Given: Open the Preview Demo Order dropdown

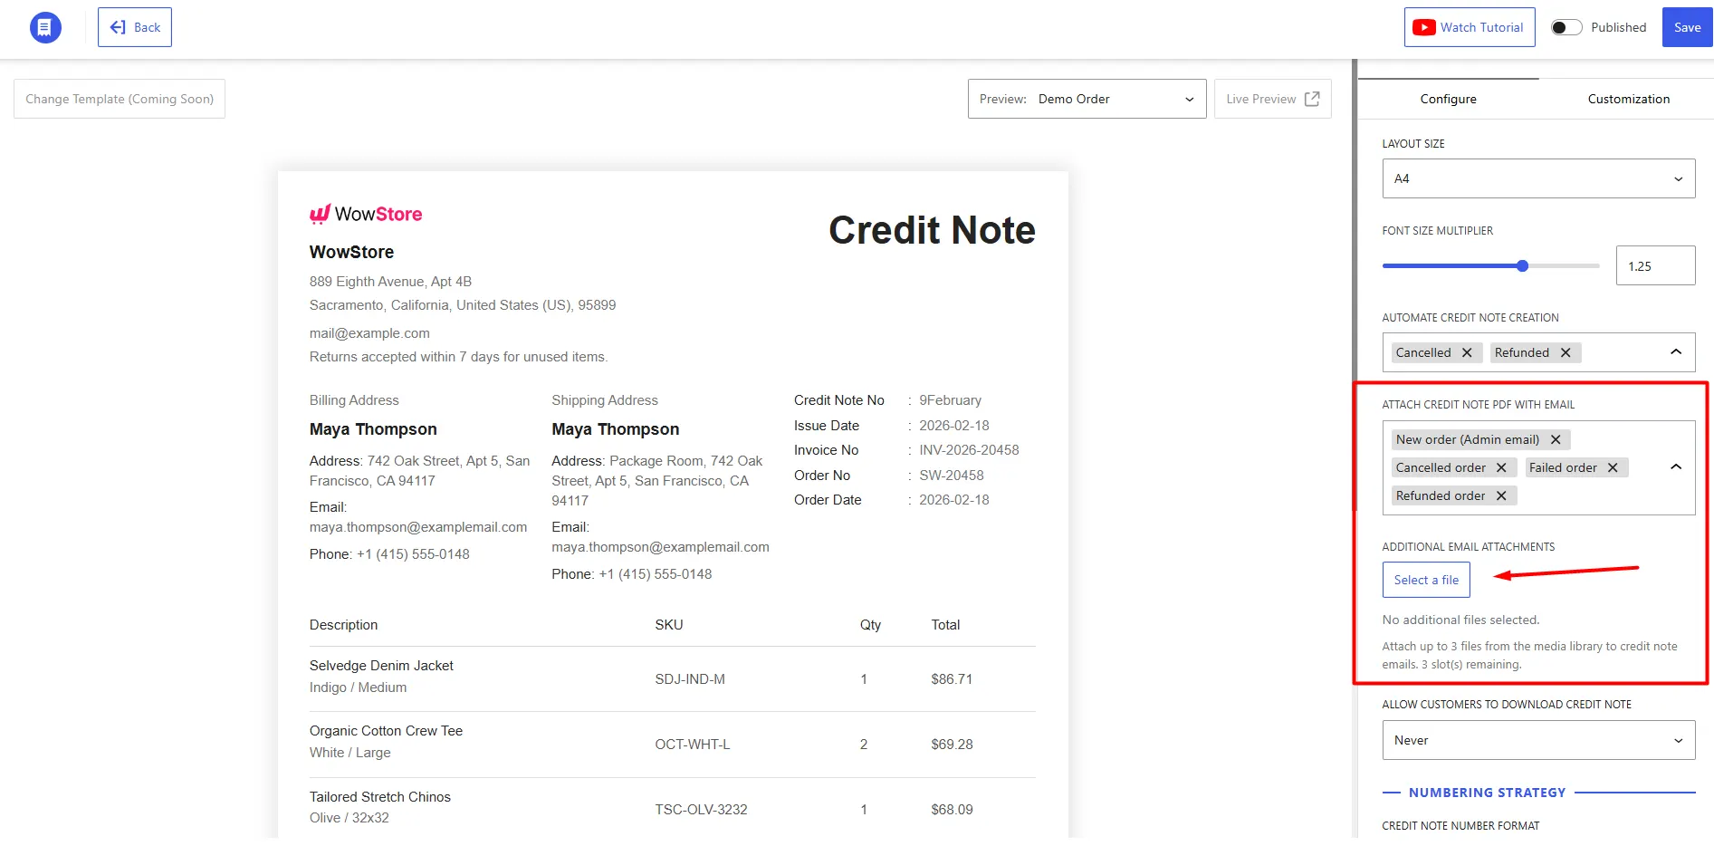Looking at the screenshot, I should coord(1087,99).
